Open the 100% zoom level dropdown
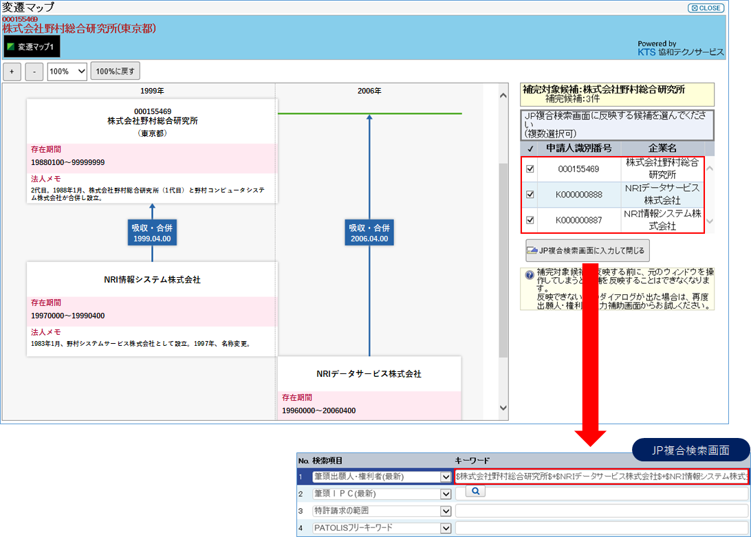Image resolution: width=751 pixels, height=537 pixels. click(67, 72)
